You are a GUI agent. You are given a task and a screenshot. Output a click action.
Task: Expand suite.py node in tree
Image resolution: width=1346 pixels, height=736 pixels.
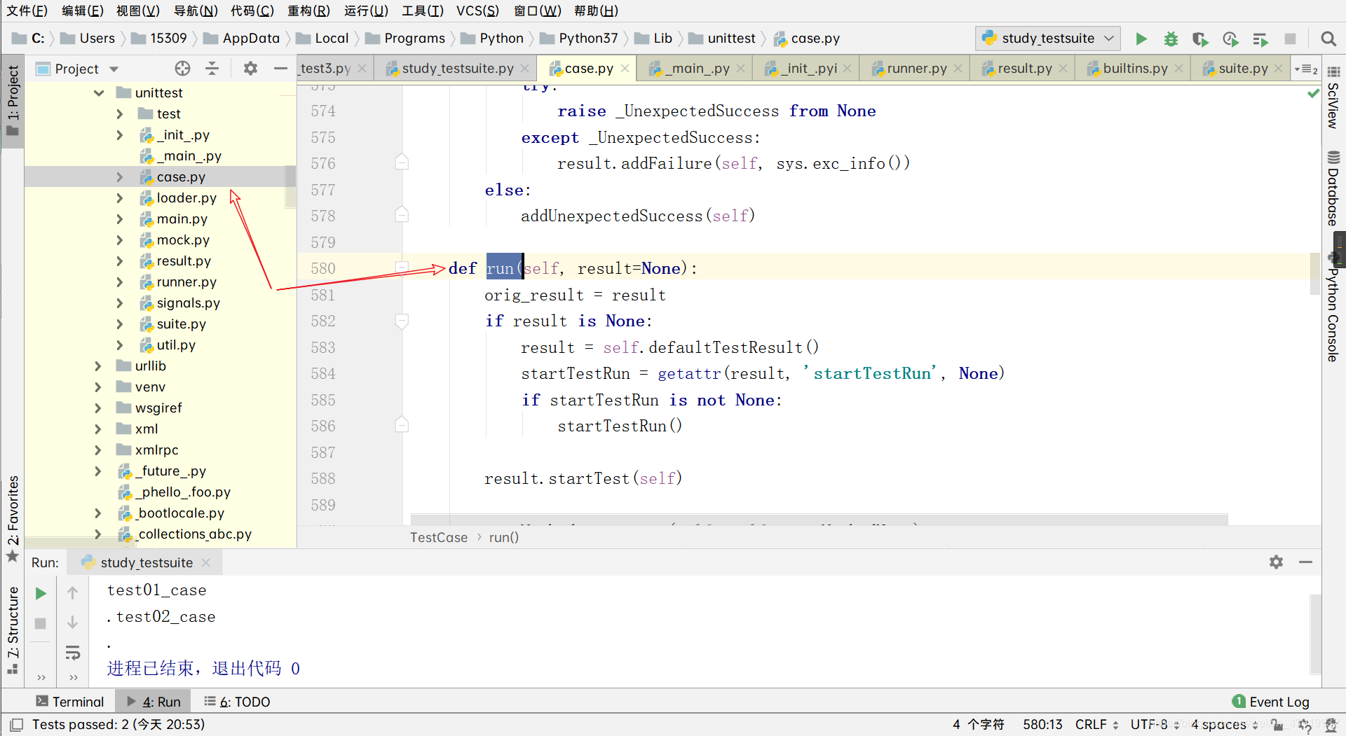pos(120,324)
